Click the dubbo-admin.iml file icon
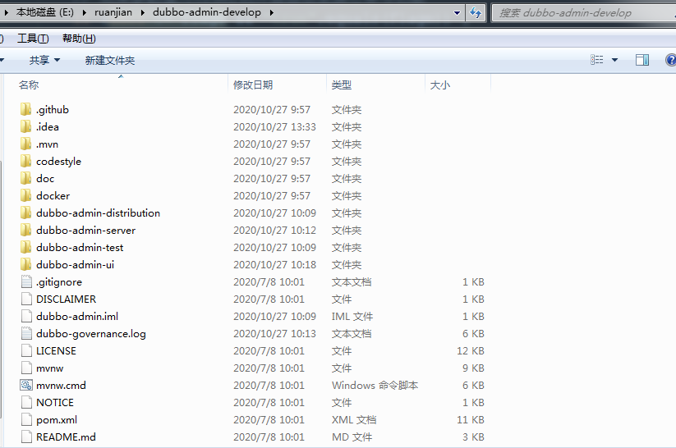The image size is (676, 448). coord(26,316)
